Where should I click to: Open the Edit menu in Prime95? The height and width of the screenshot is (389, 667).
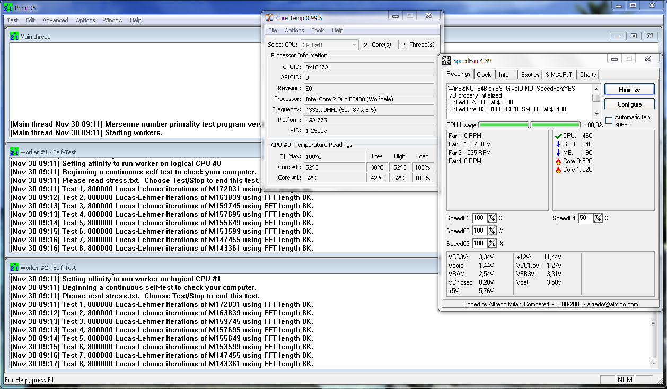[x=30, y=20]
